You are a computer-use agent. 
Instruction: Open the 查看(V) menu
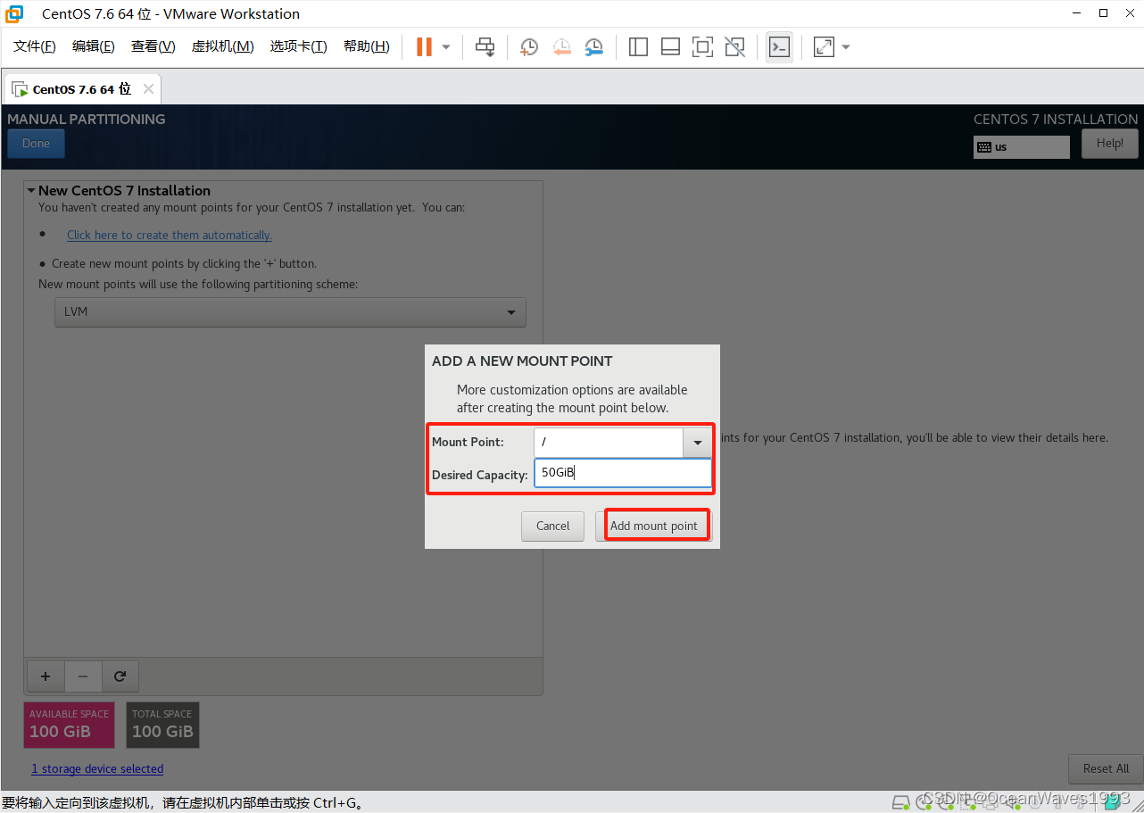pos(153,46)
